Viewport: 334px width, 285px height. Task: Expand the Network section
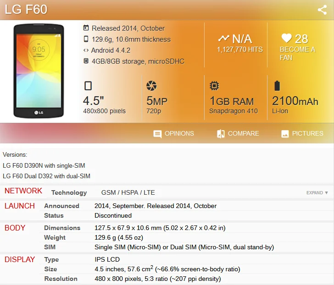317,193
